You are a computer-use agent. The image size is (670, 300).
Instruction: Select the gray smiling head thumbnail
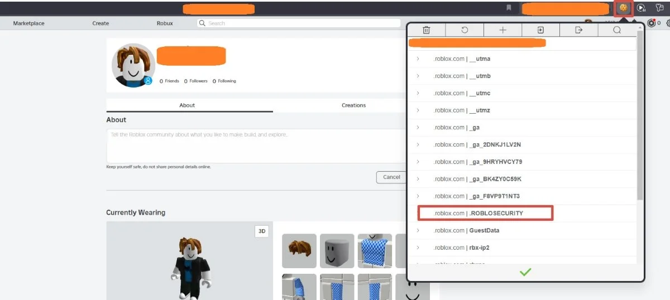coord(337,251)
